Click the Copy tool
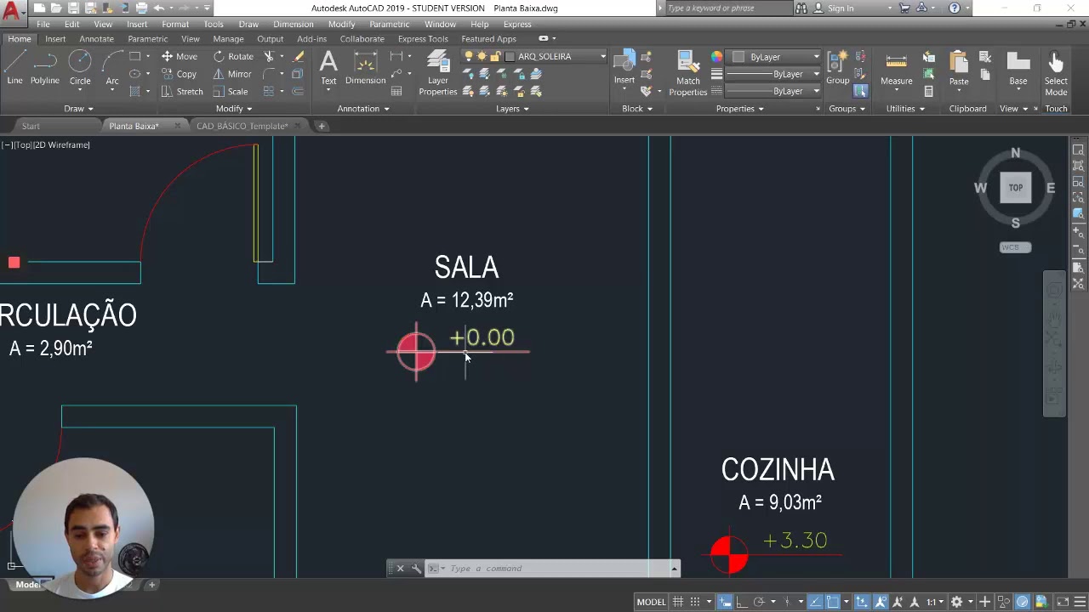This screenshot has width=1089, height=612. point(180,74)
